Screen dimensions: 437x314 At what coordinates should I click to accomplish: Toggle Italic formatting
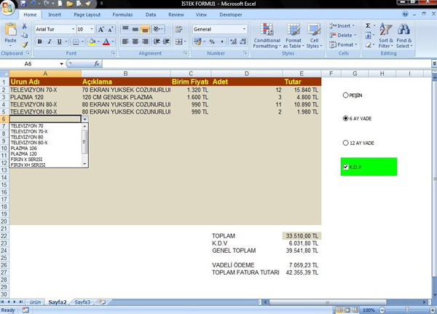pyautogui.click(x=50, y=42)
